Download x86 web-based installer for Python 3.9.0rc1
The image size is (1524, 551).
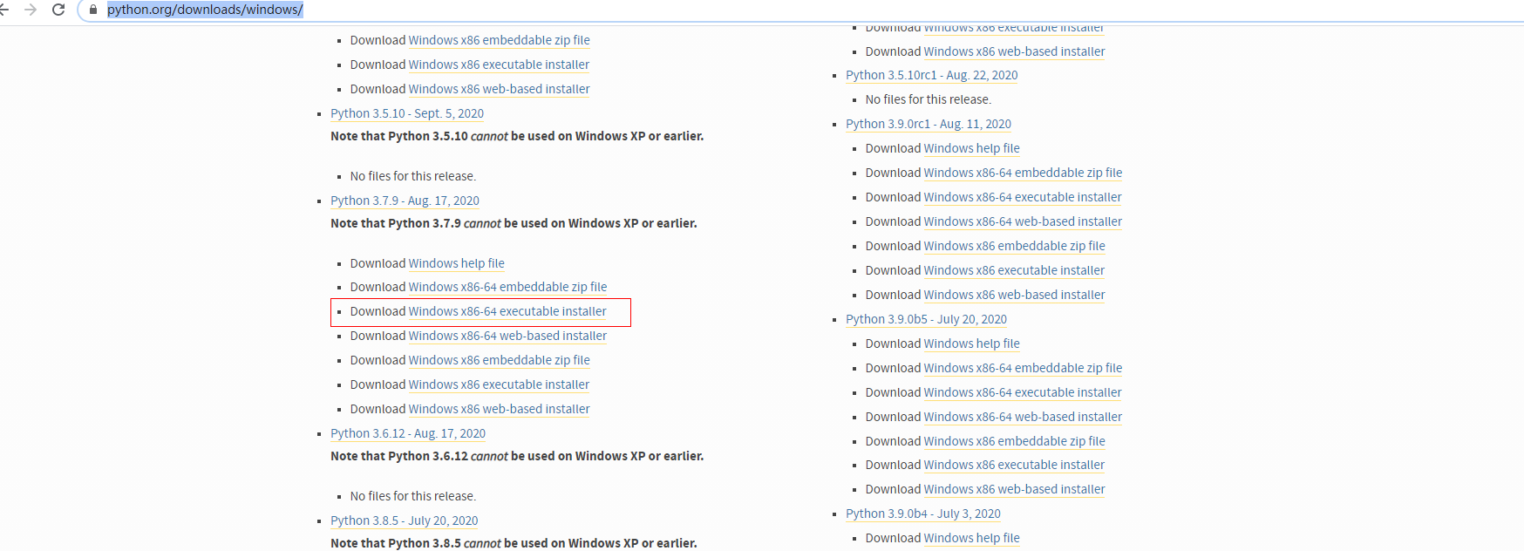pos(1014,295)
